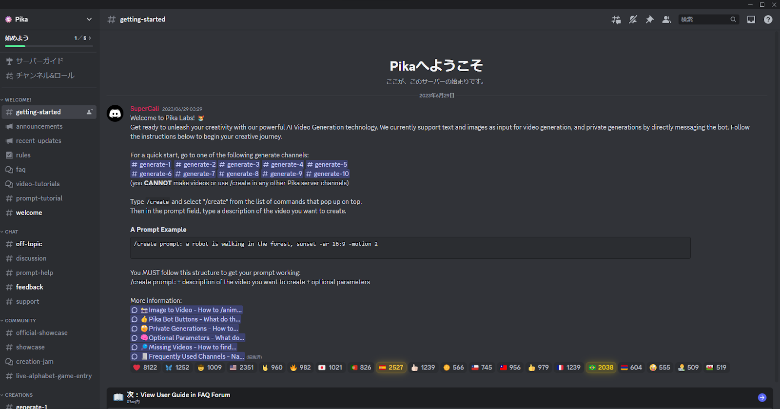Toggle the fire reaction 982

300,368
